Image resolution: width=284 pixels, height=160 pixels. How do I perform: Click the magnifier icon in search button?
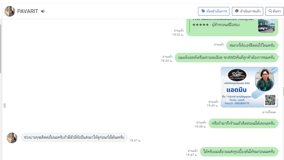coord(270,11)
